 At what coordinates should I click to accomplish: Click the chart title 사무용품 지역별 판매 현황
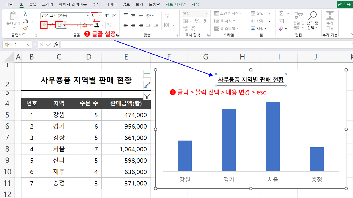(251, 79)
